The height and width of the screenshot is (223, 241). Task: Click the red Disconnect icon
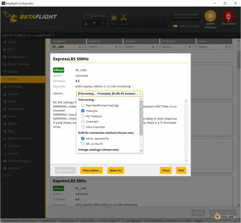[228, 16]
